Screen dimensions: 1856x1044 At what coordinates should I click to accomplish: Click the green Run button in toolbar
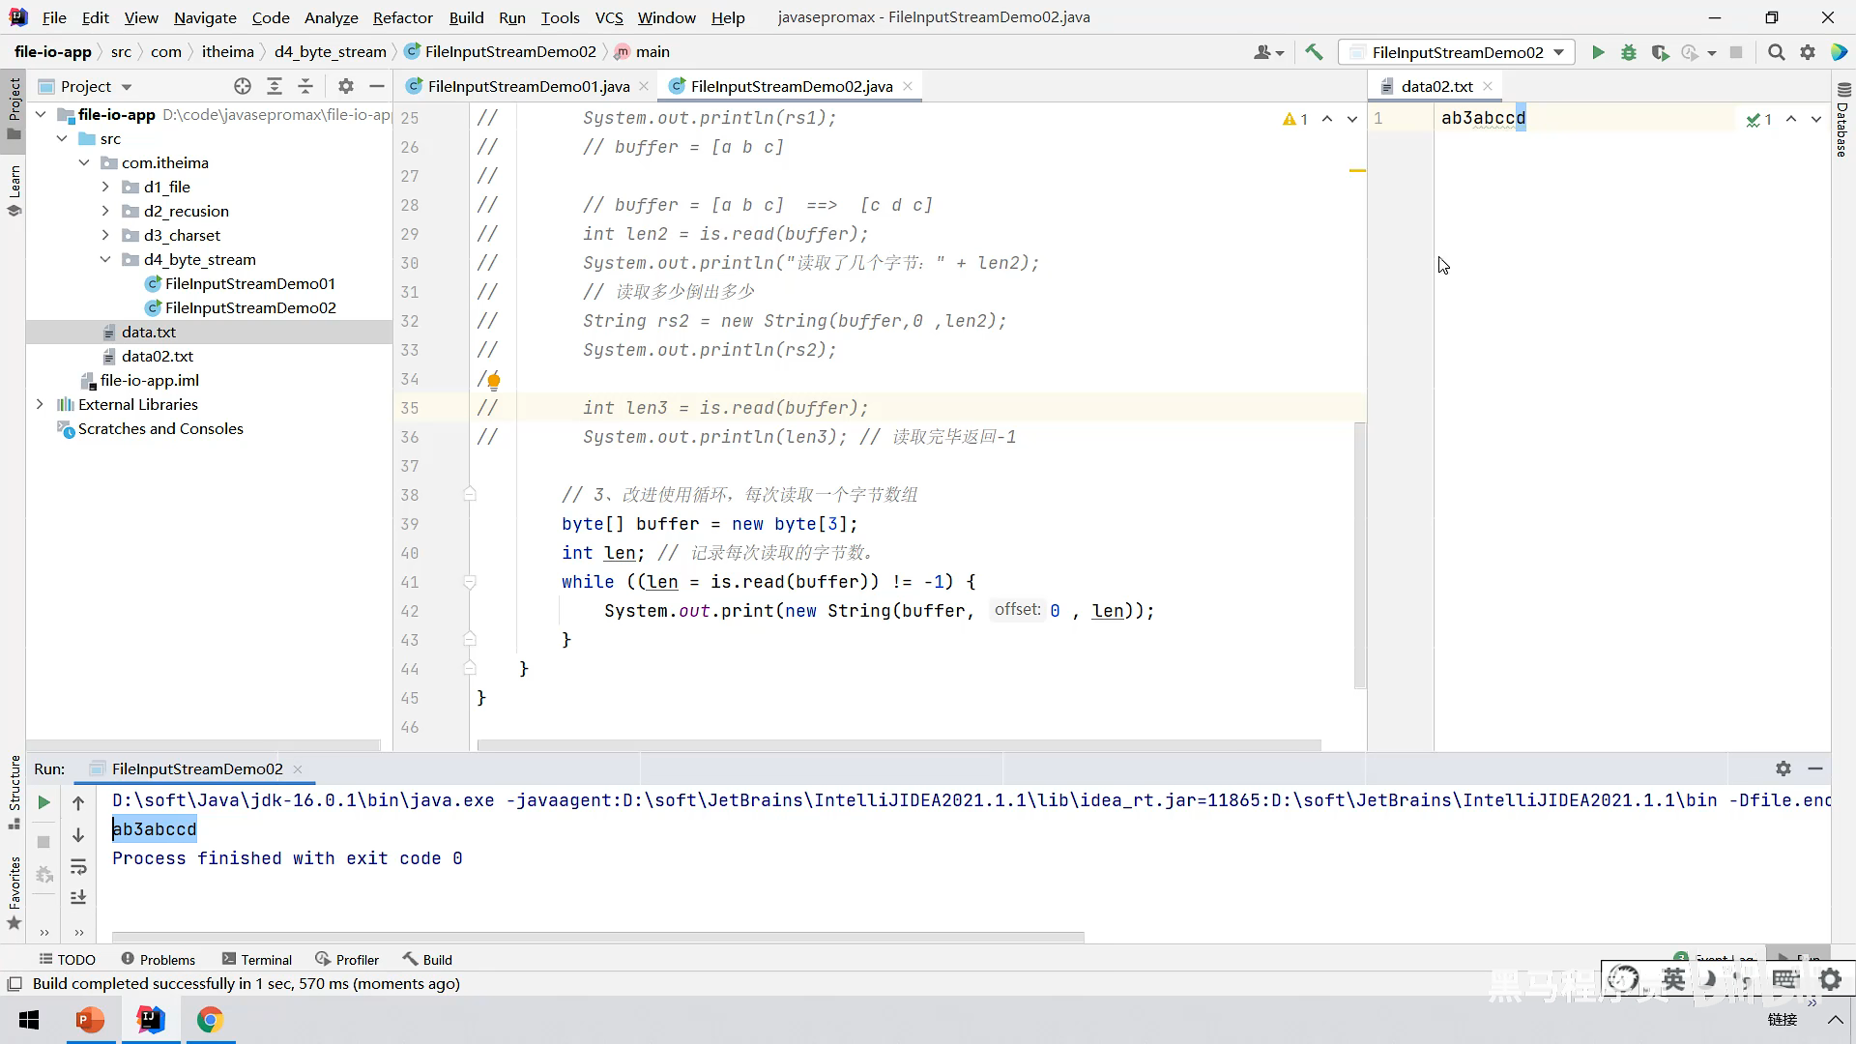pos(1598,52)
